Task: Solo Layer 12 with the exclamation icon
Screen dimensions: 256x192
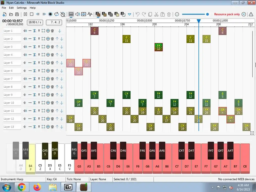Action: [39, 119]
